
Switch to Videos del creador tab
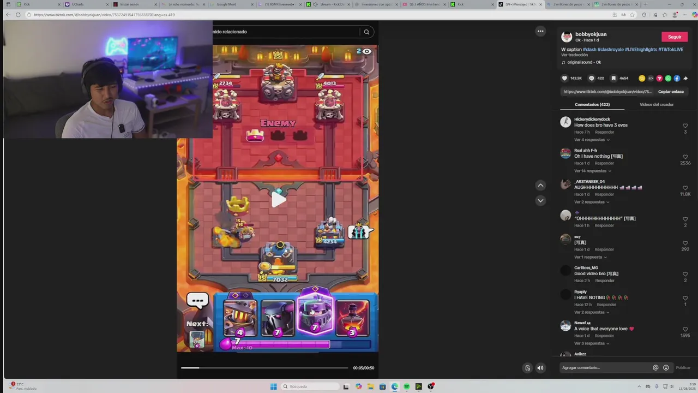coord(657,104)
